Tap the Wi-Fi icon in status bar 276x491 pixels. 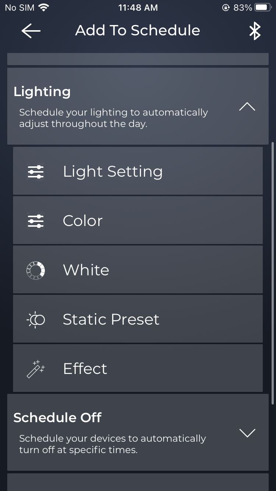click(44, 7)
